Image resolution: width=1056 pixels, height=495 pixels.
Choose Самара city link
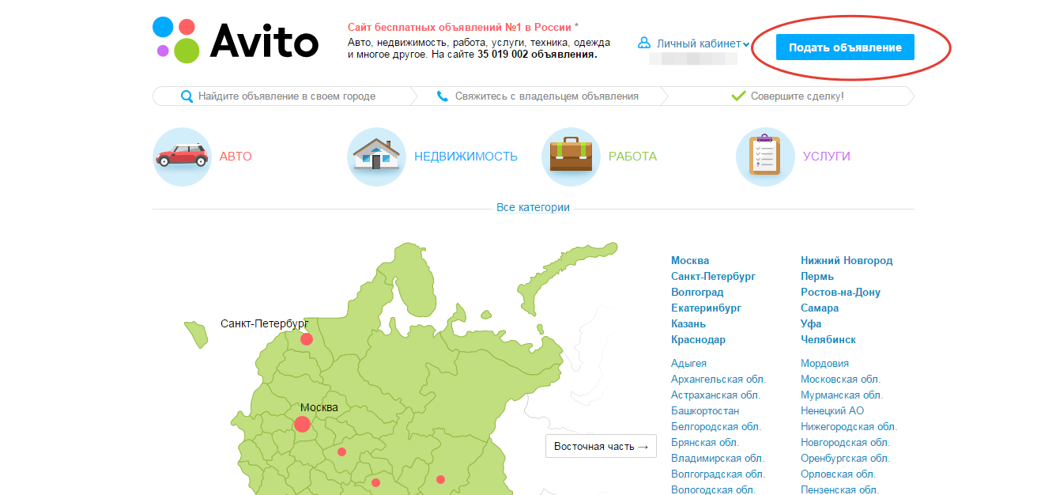(x=820, y=308)
